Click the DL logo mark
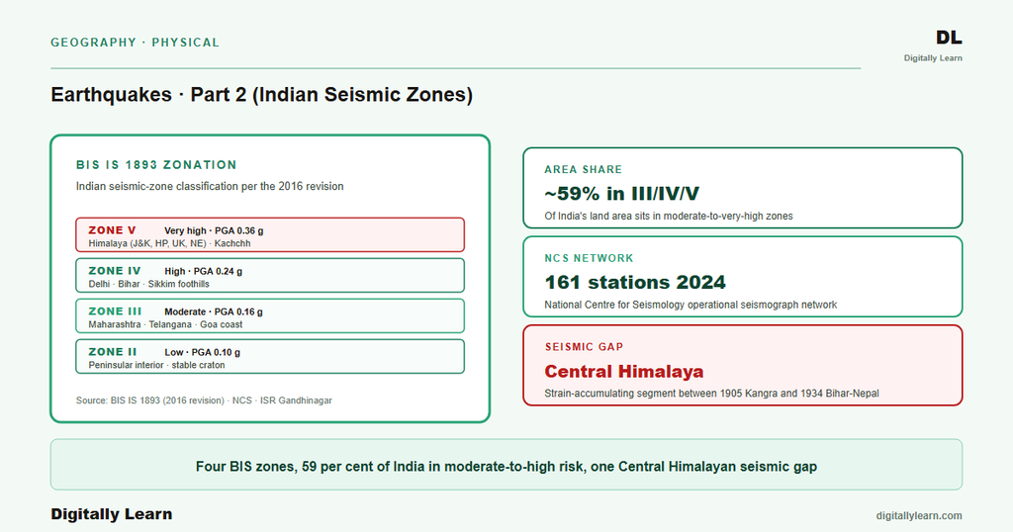 click(x=949, y=38)
